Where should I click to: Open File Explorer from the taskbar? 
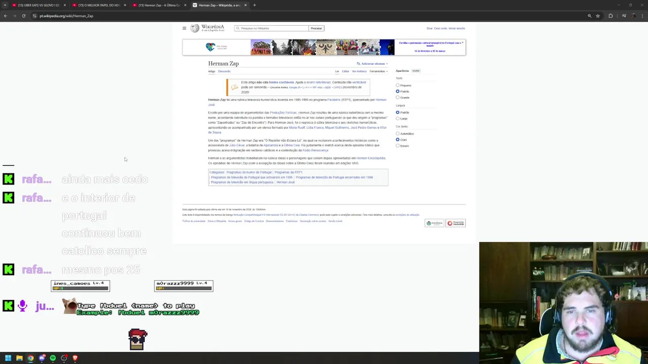click(19, 358)
